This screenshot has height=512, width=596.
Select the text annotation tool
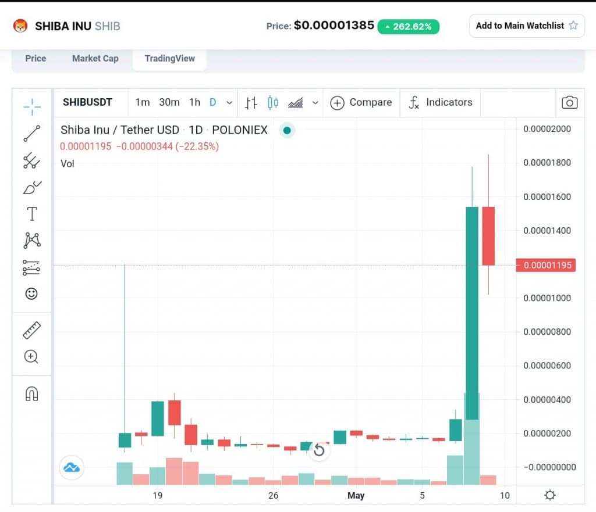pos(32,214)
